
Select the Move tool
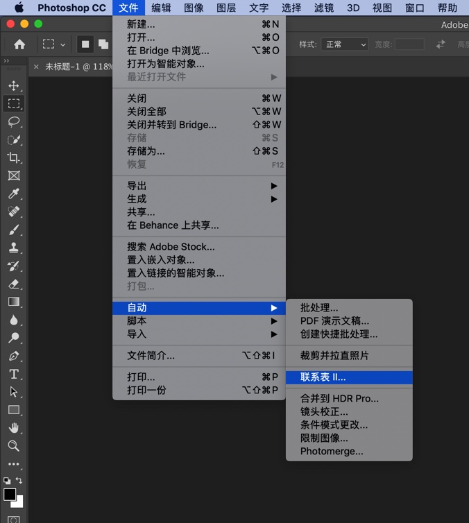coord(13,86)
